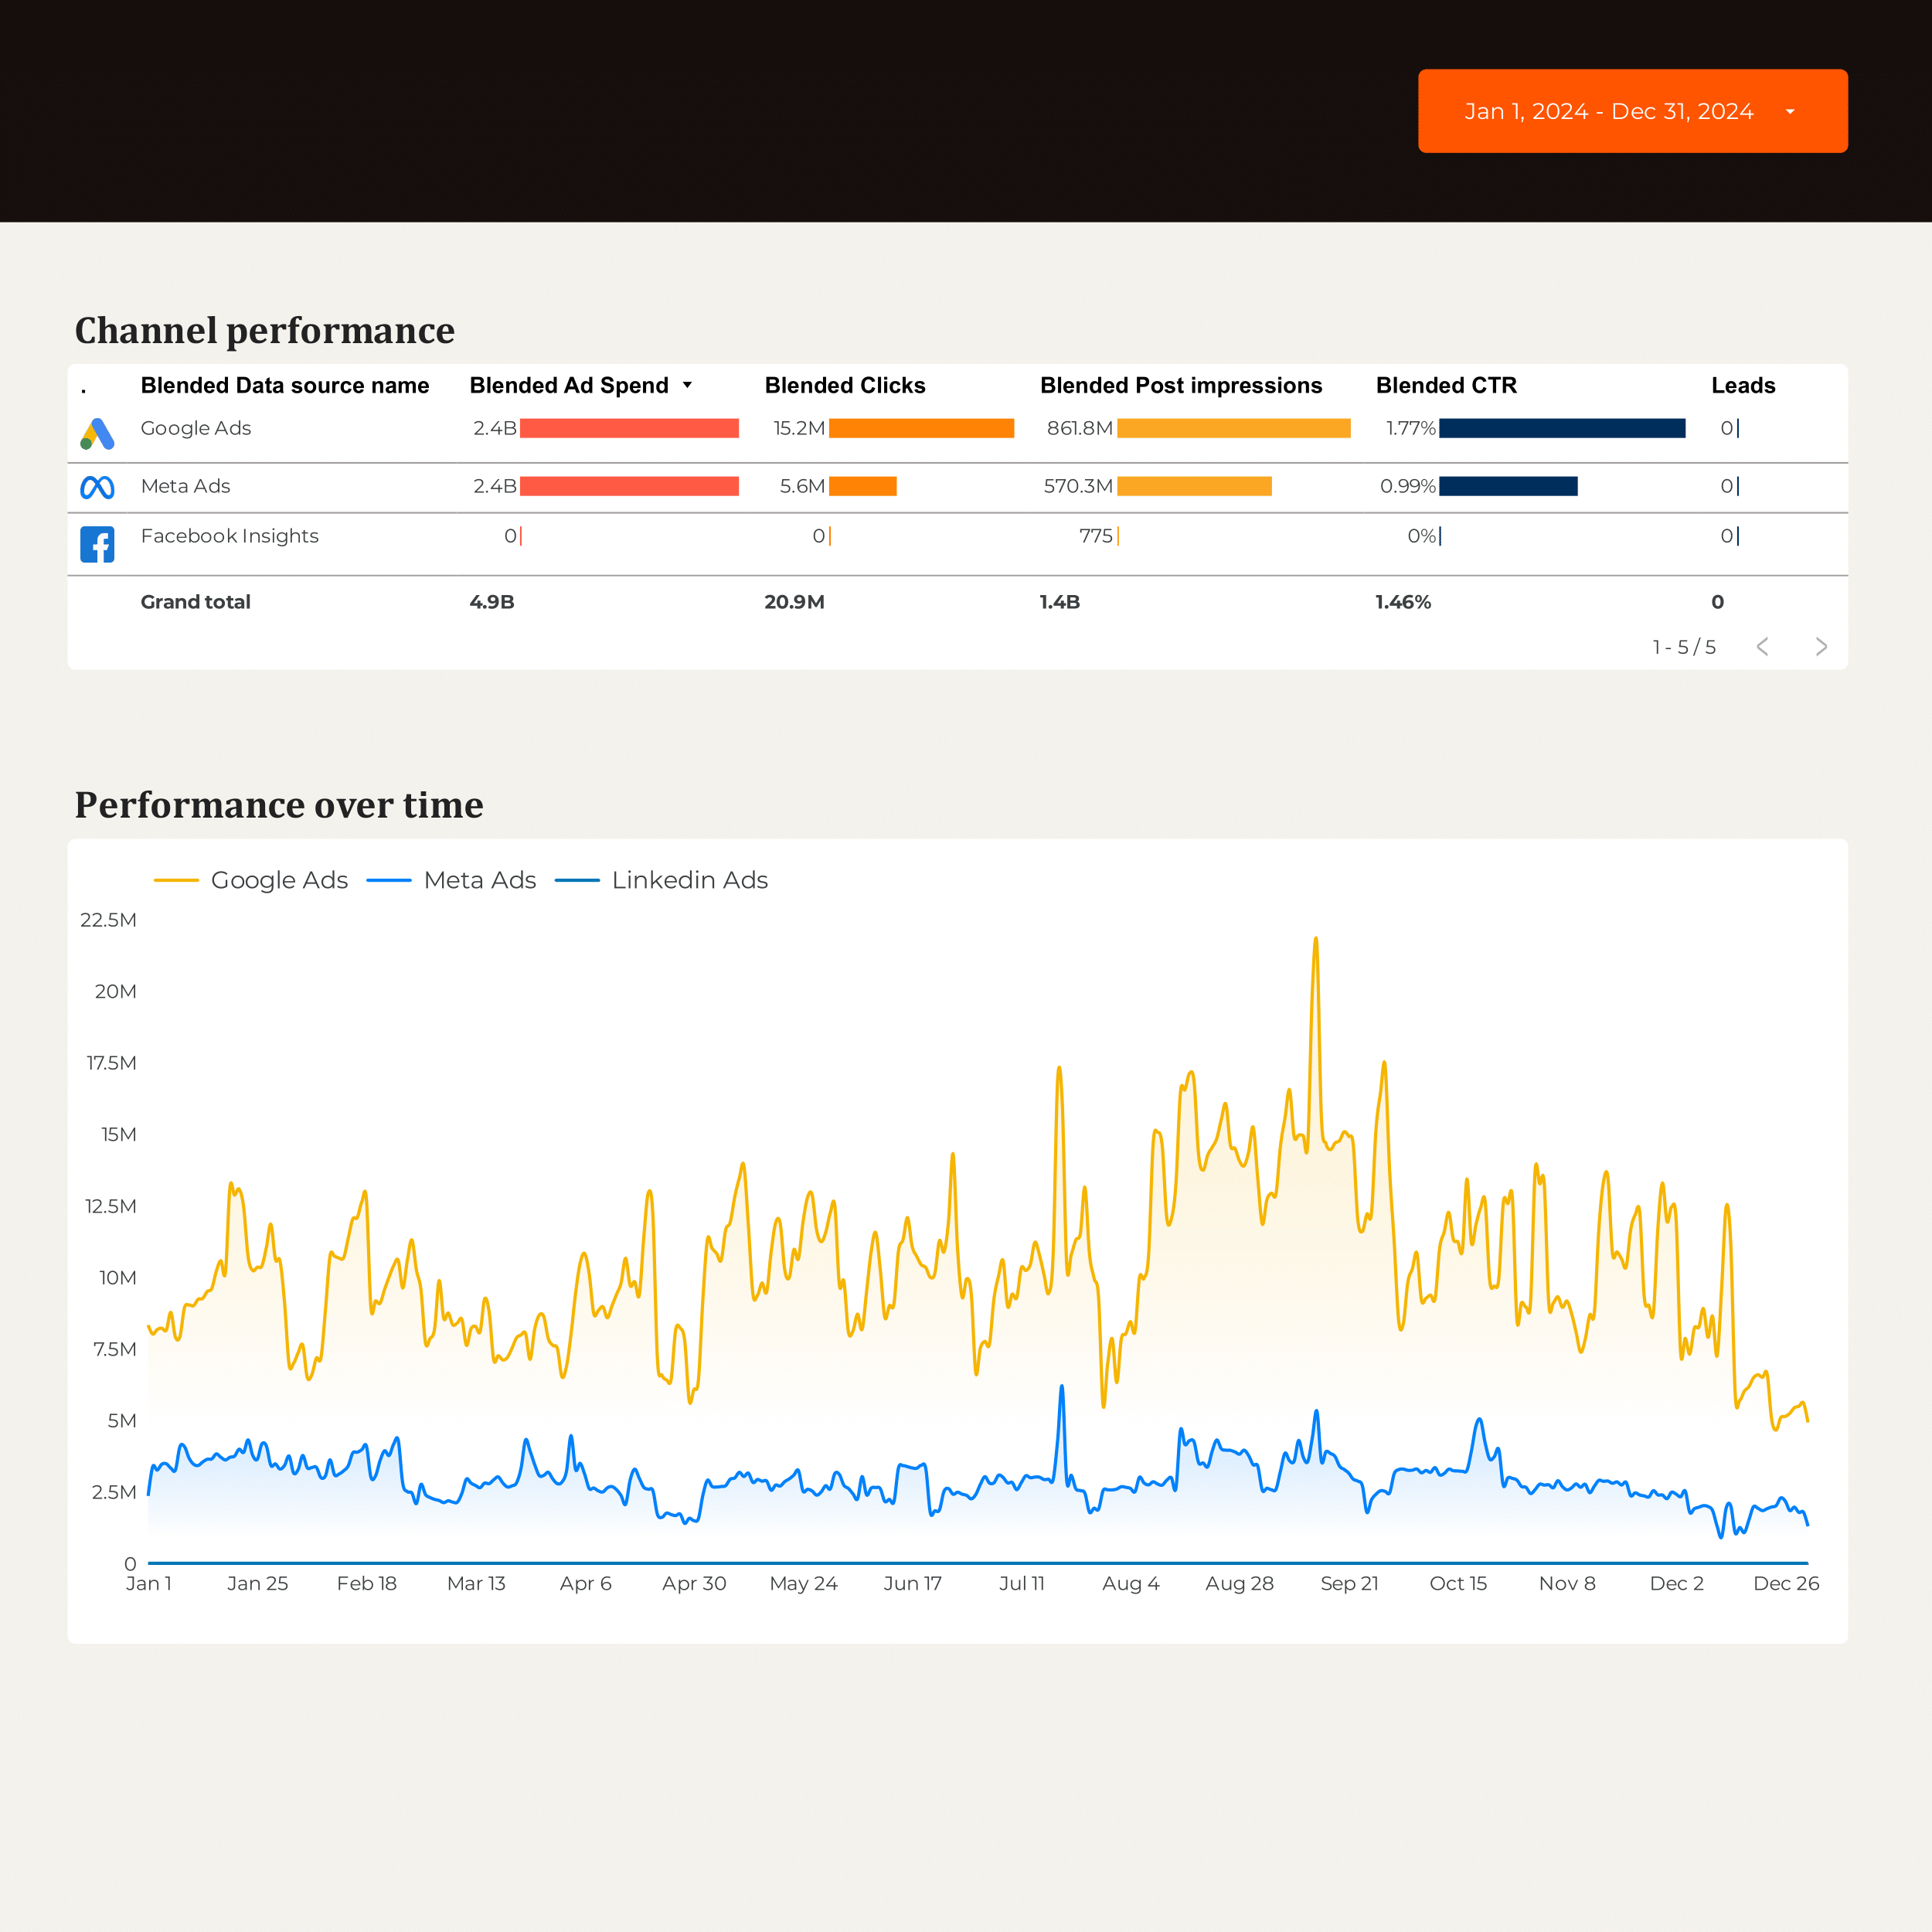Click the Blended Post impressions column header
Viewport: 1932px width, 1932px height.
pos(1181,385)
